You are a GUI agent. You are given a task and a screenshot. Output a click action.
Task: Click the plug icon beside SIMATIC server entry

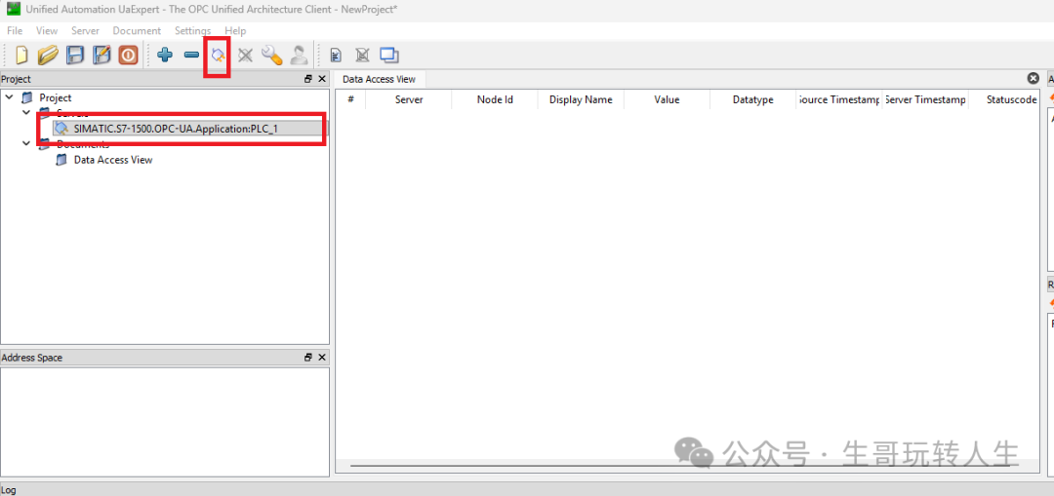tap(61, 129)
